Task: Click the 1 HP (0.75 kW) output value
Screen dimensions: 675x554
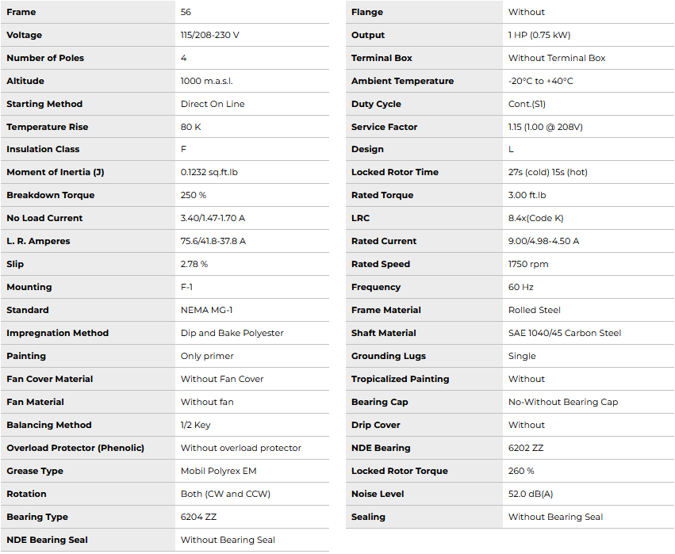Action: pos(539,35)
